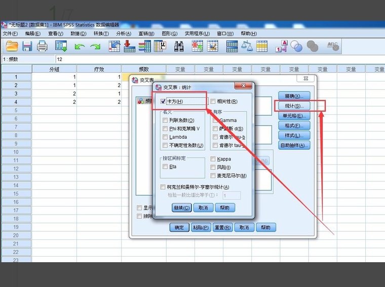The width and height of the screenshot is (385, 287).
Task: Tick the Eta checkbox
Action: (165, 167)
